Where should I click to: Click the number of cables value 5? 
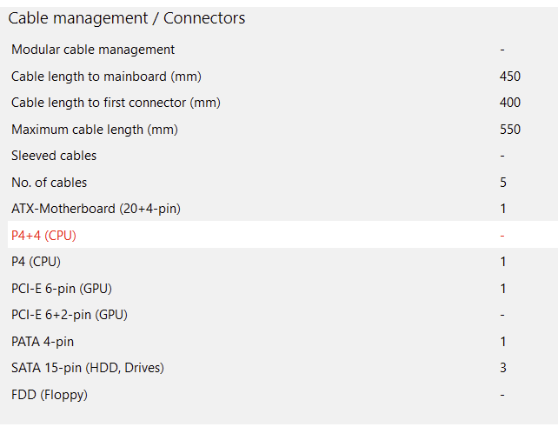pos(503,183)
